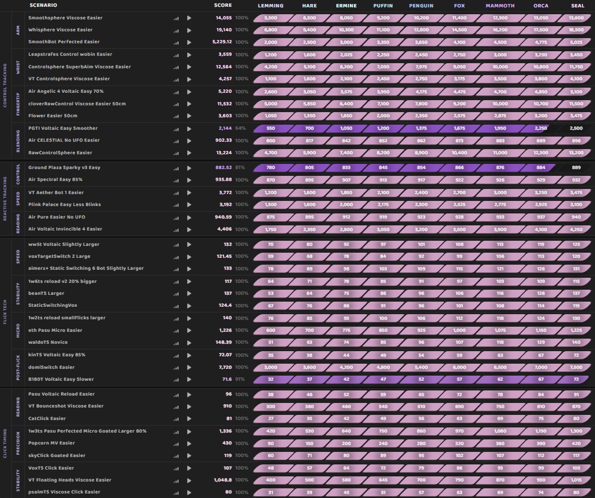595x498 pixels.
Task: Start the beanTS Larger scenario
Action: coord(189,294)
